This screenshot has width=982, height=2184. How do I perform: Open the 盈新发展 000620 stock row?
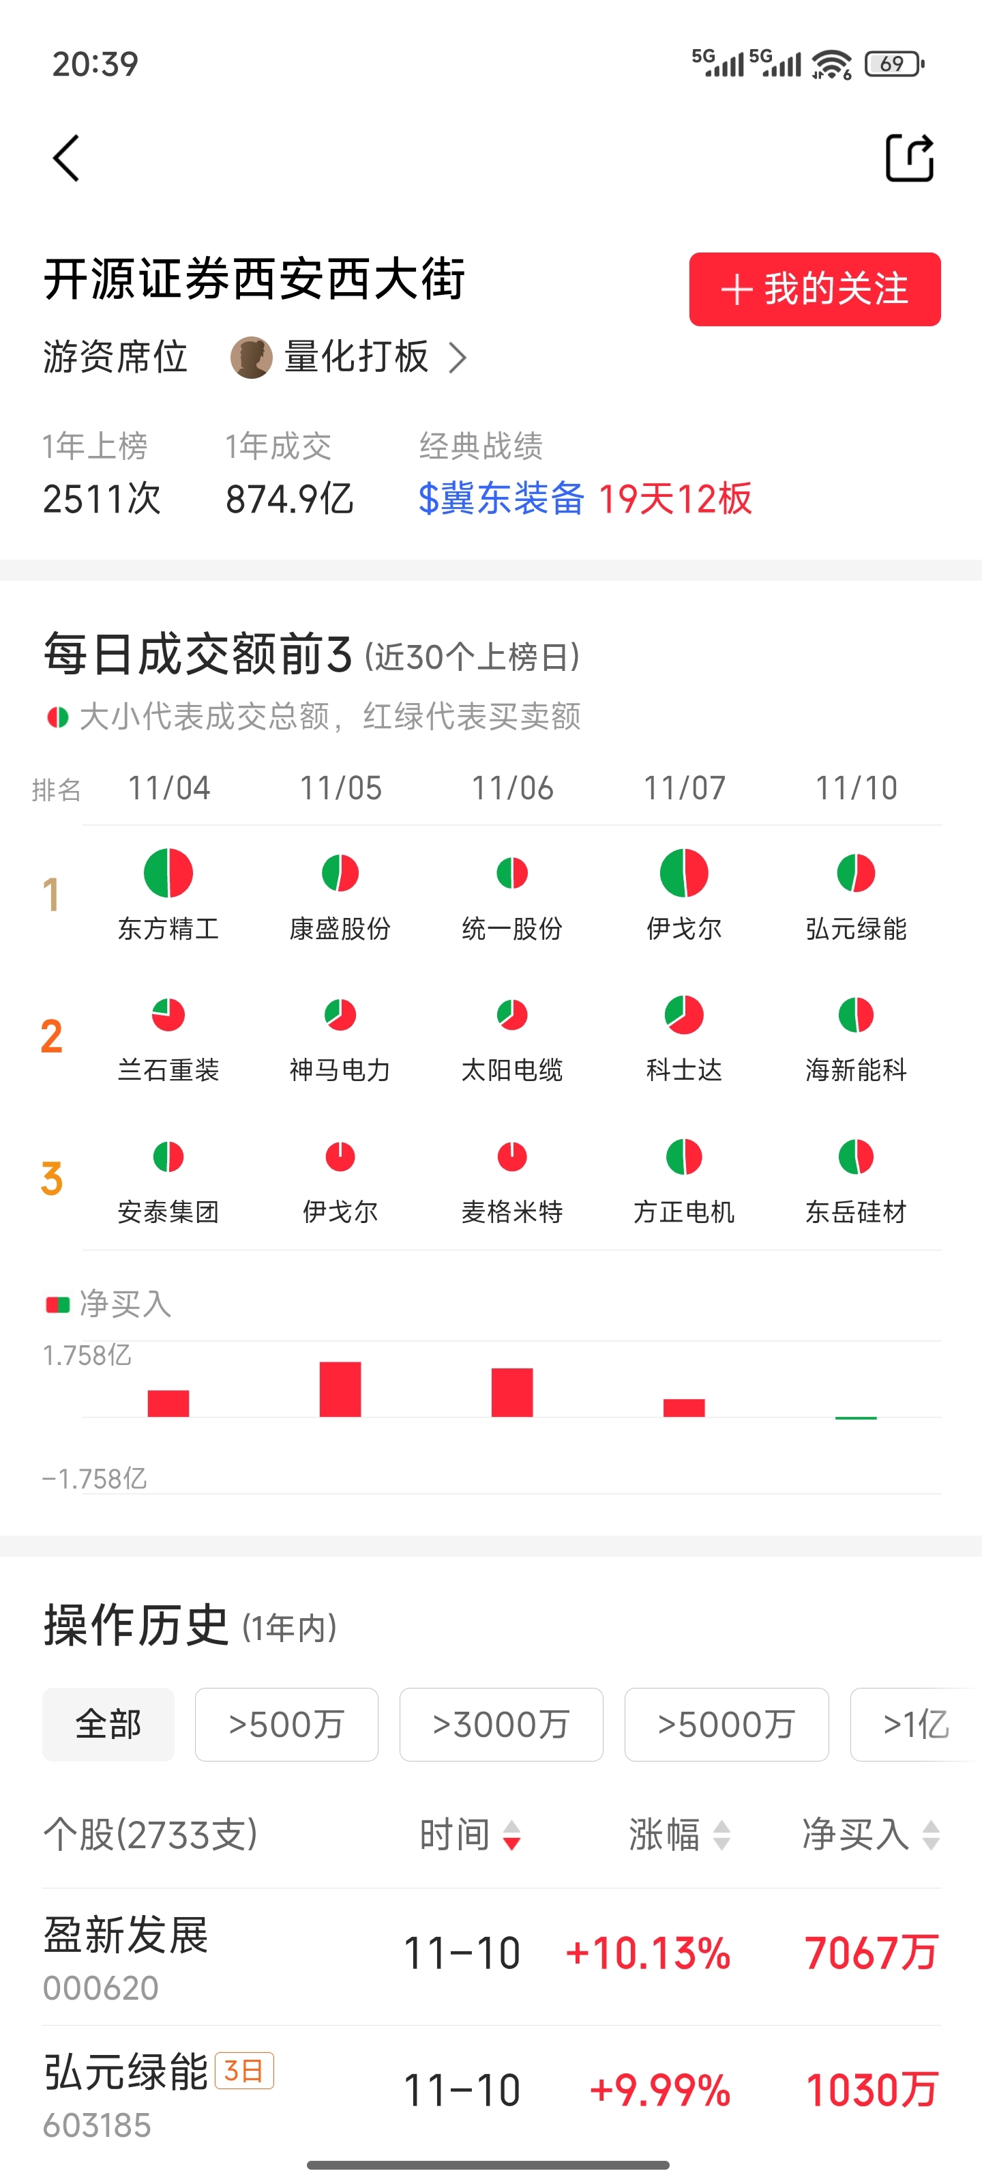(492, 1956)
